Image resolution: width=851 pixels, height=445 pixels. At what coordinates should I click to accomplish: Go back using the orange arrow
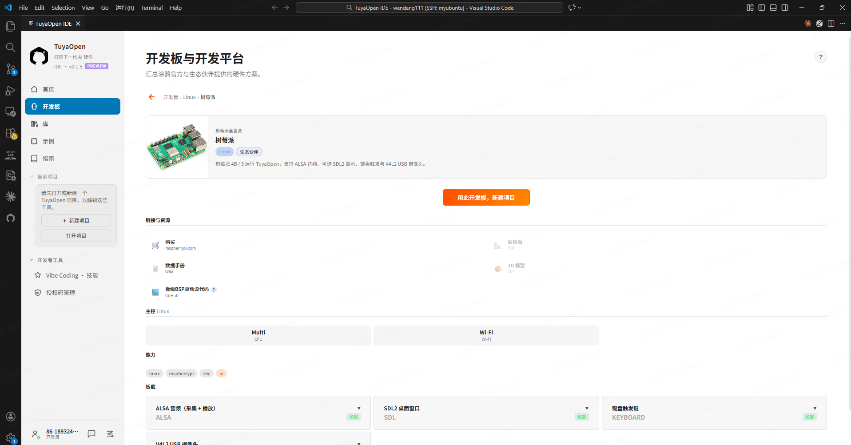coord(151,97)
